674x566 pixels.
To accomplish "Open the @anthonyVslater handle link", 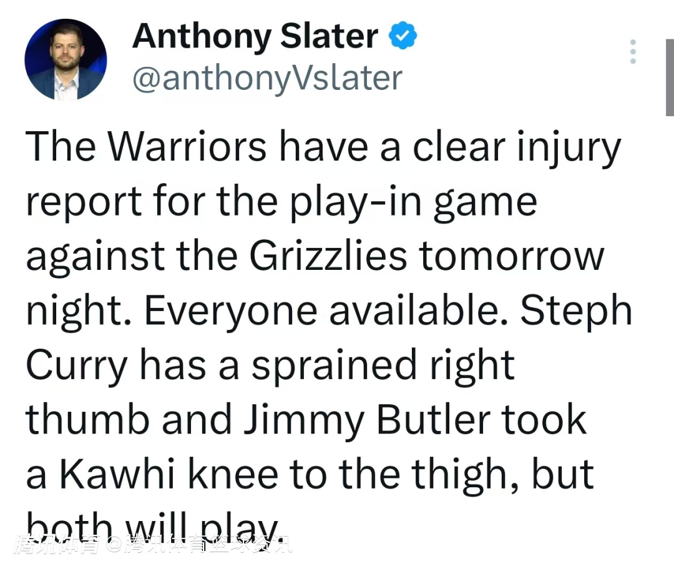I will coord(267,79).
